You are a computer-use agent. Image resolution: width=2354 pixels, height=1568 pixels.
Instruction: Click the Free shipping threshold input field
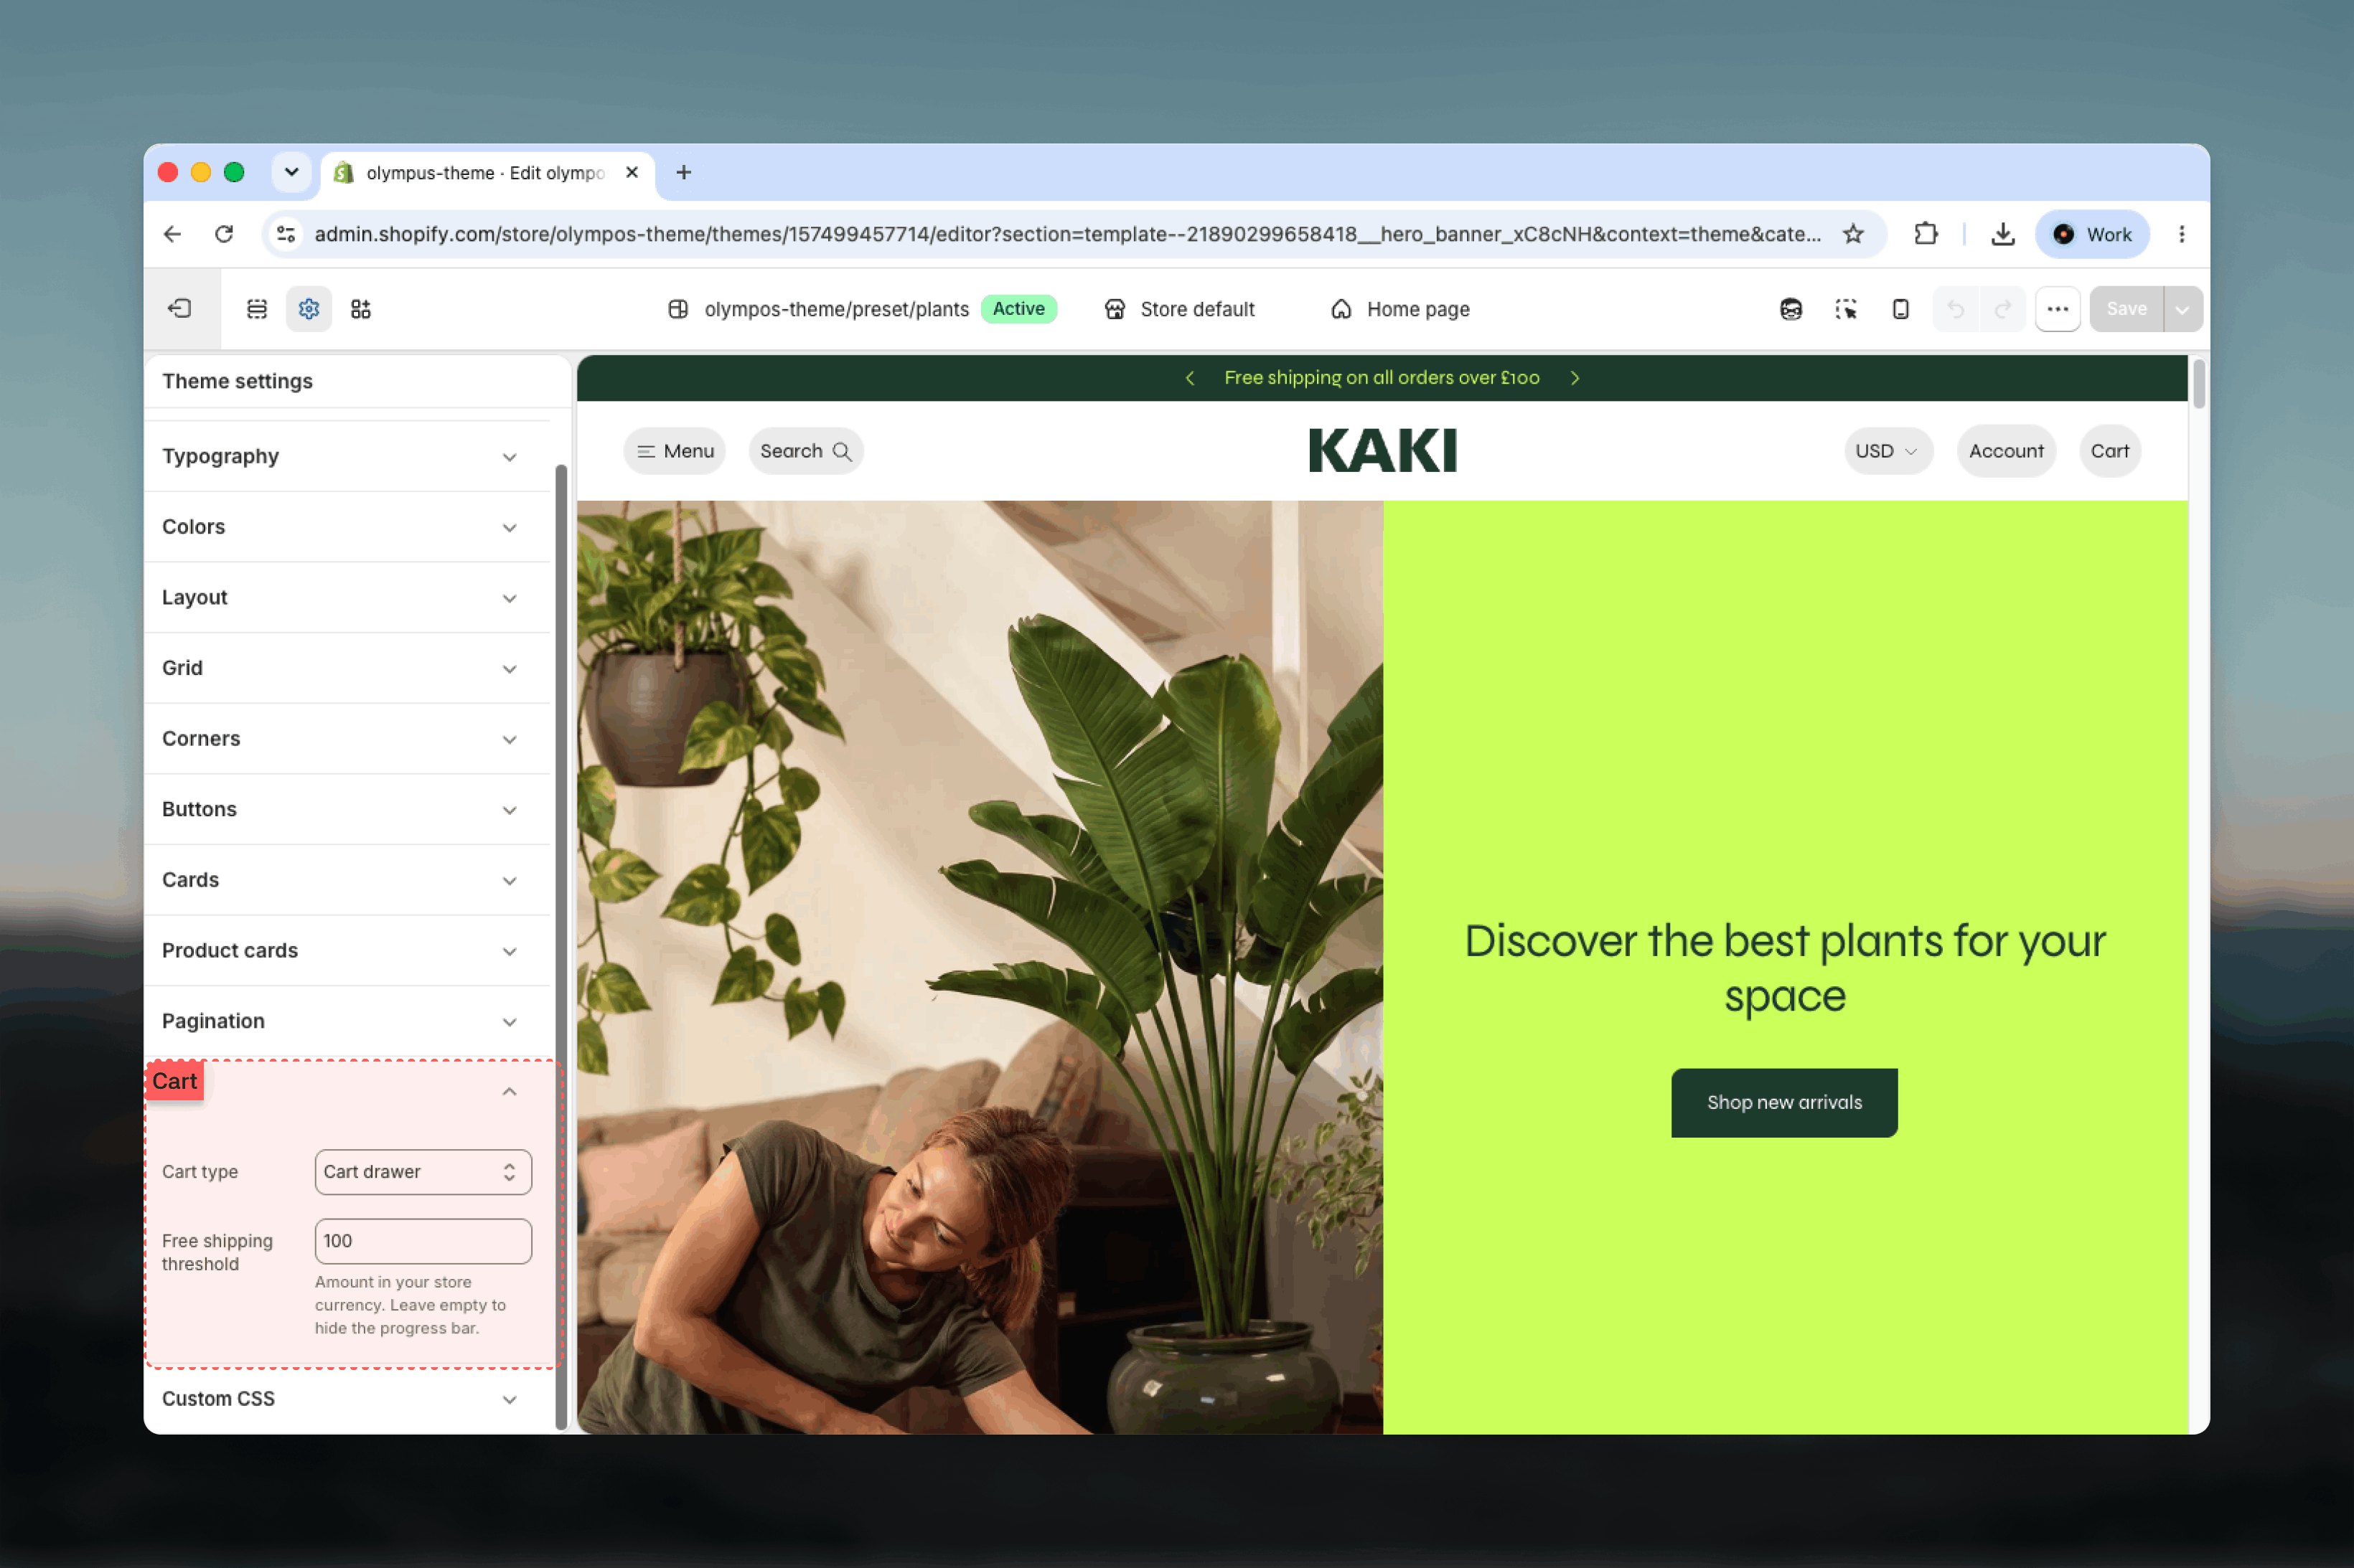pos(423,1241)
